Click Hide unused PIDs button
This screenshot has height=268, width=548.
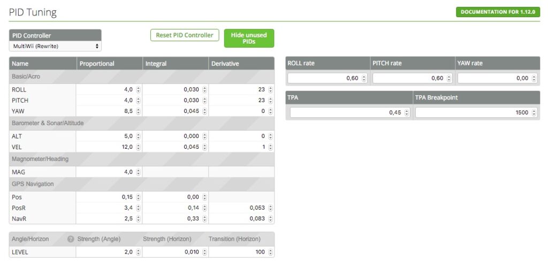(249, 39)
